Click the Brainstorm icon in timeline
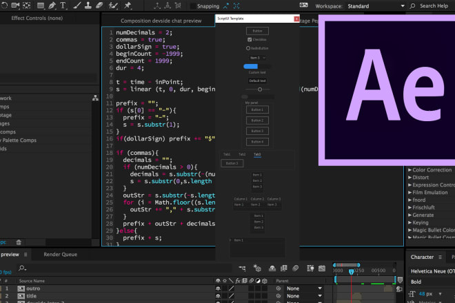This screenshot has height=303, width=455. (x=310, y=268)
